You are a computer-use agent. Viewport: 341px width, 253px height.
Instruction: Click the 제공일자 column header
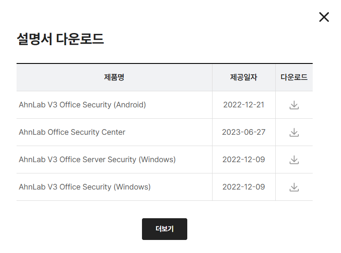243,77
